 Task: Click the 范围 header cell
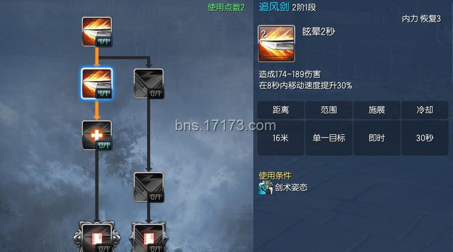(x=329, y=110)
